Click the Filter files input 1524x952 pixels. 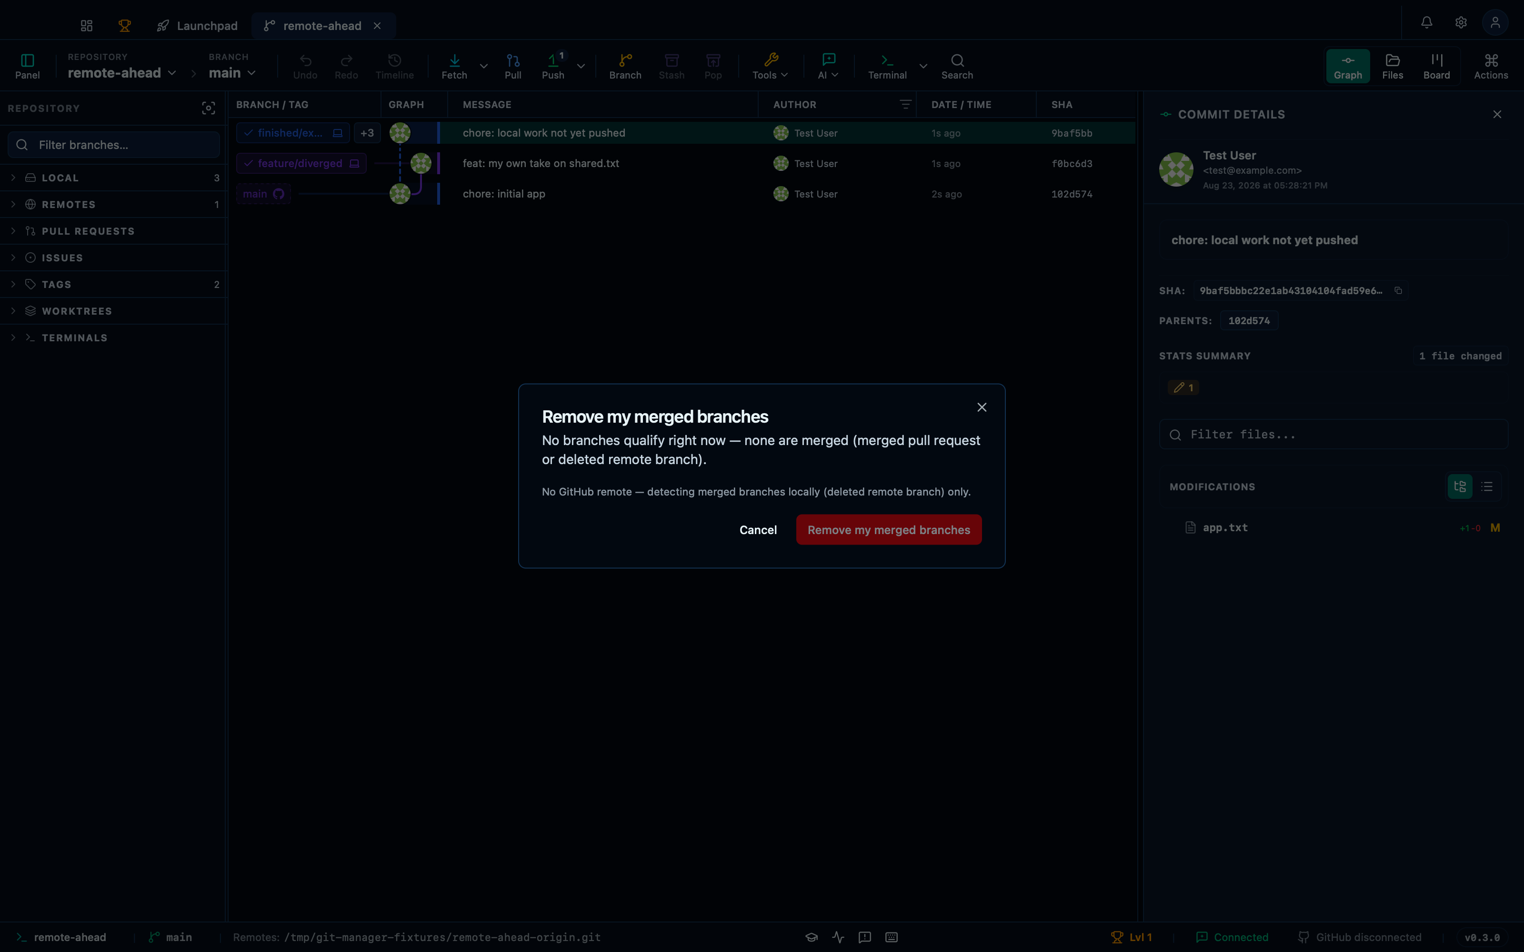(1333, 435)
